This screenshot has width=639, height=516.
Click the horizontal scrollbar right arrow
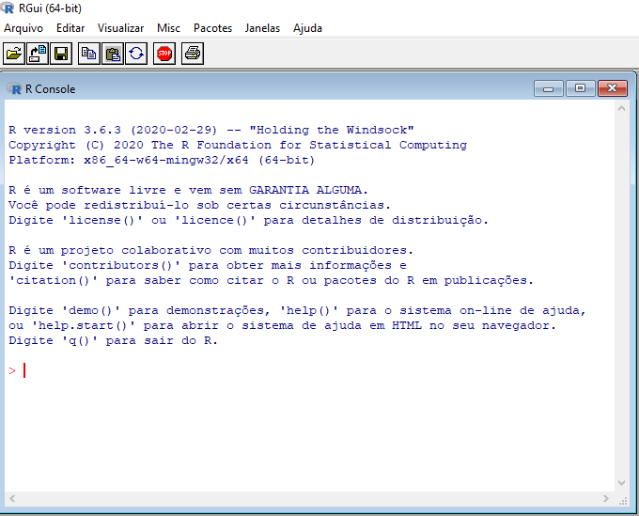click(604, 498)
